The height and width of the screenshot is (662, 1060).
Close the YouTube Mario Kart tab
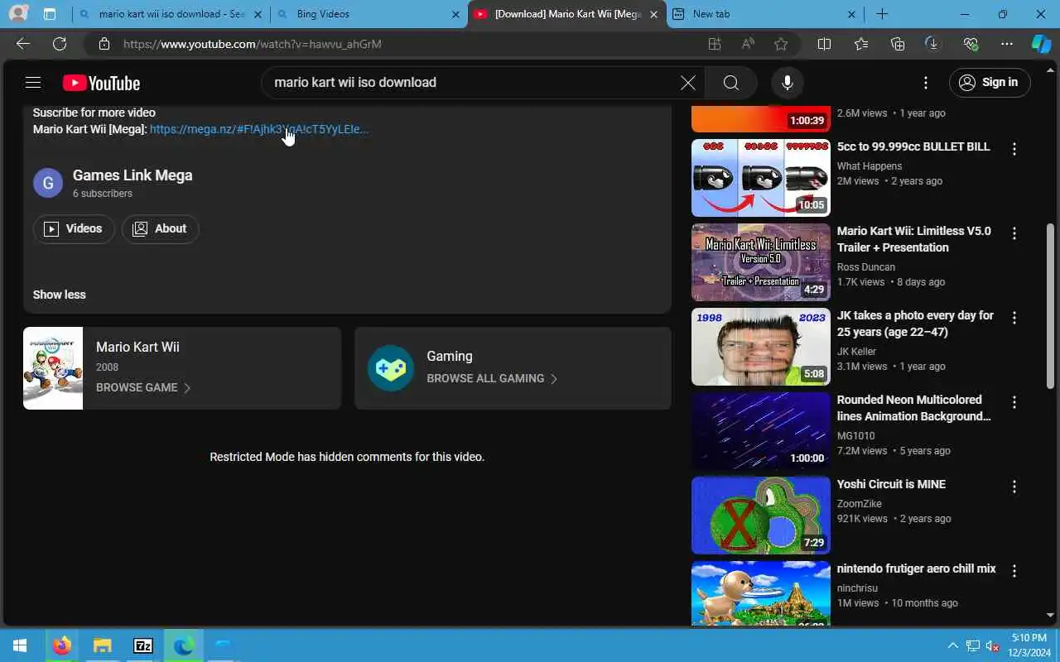tap(653, 14)
